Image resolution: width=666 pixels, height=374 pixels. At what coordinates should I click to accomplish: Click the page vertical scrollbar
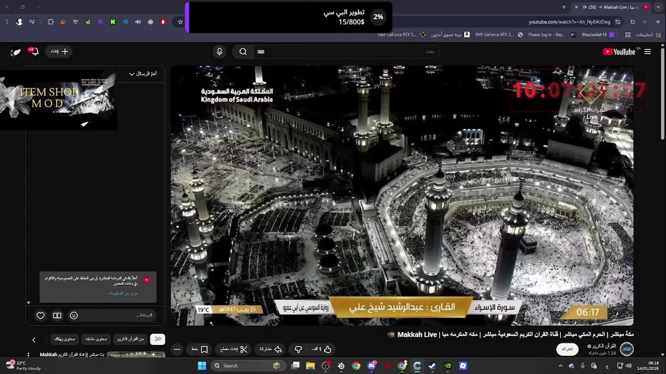coord(662,95)
